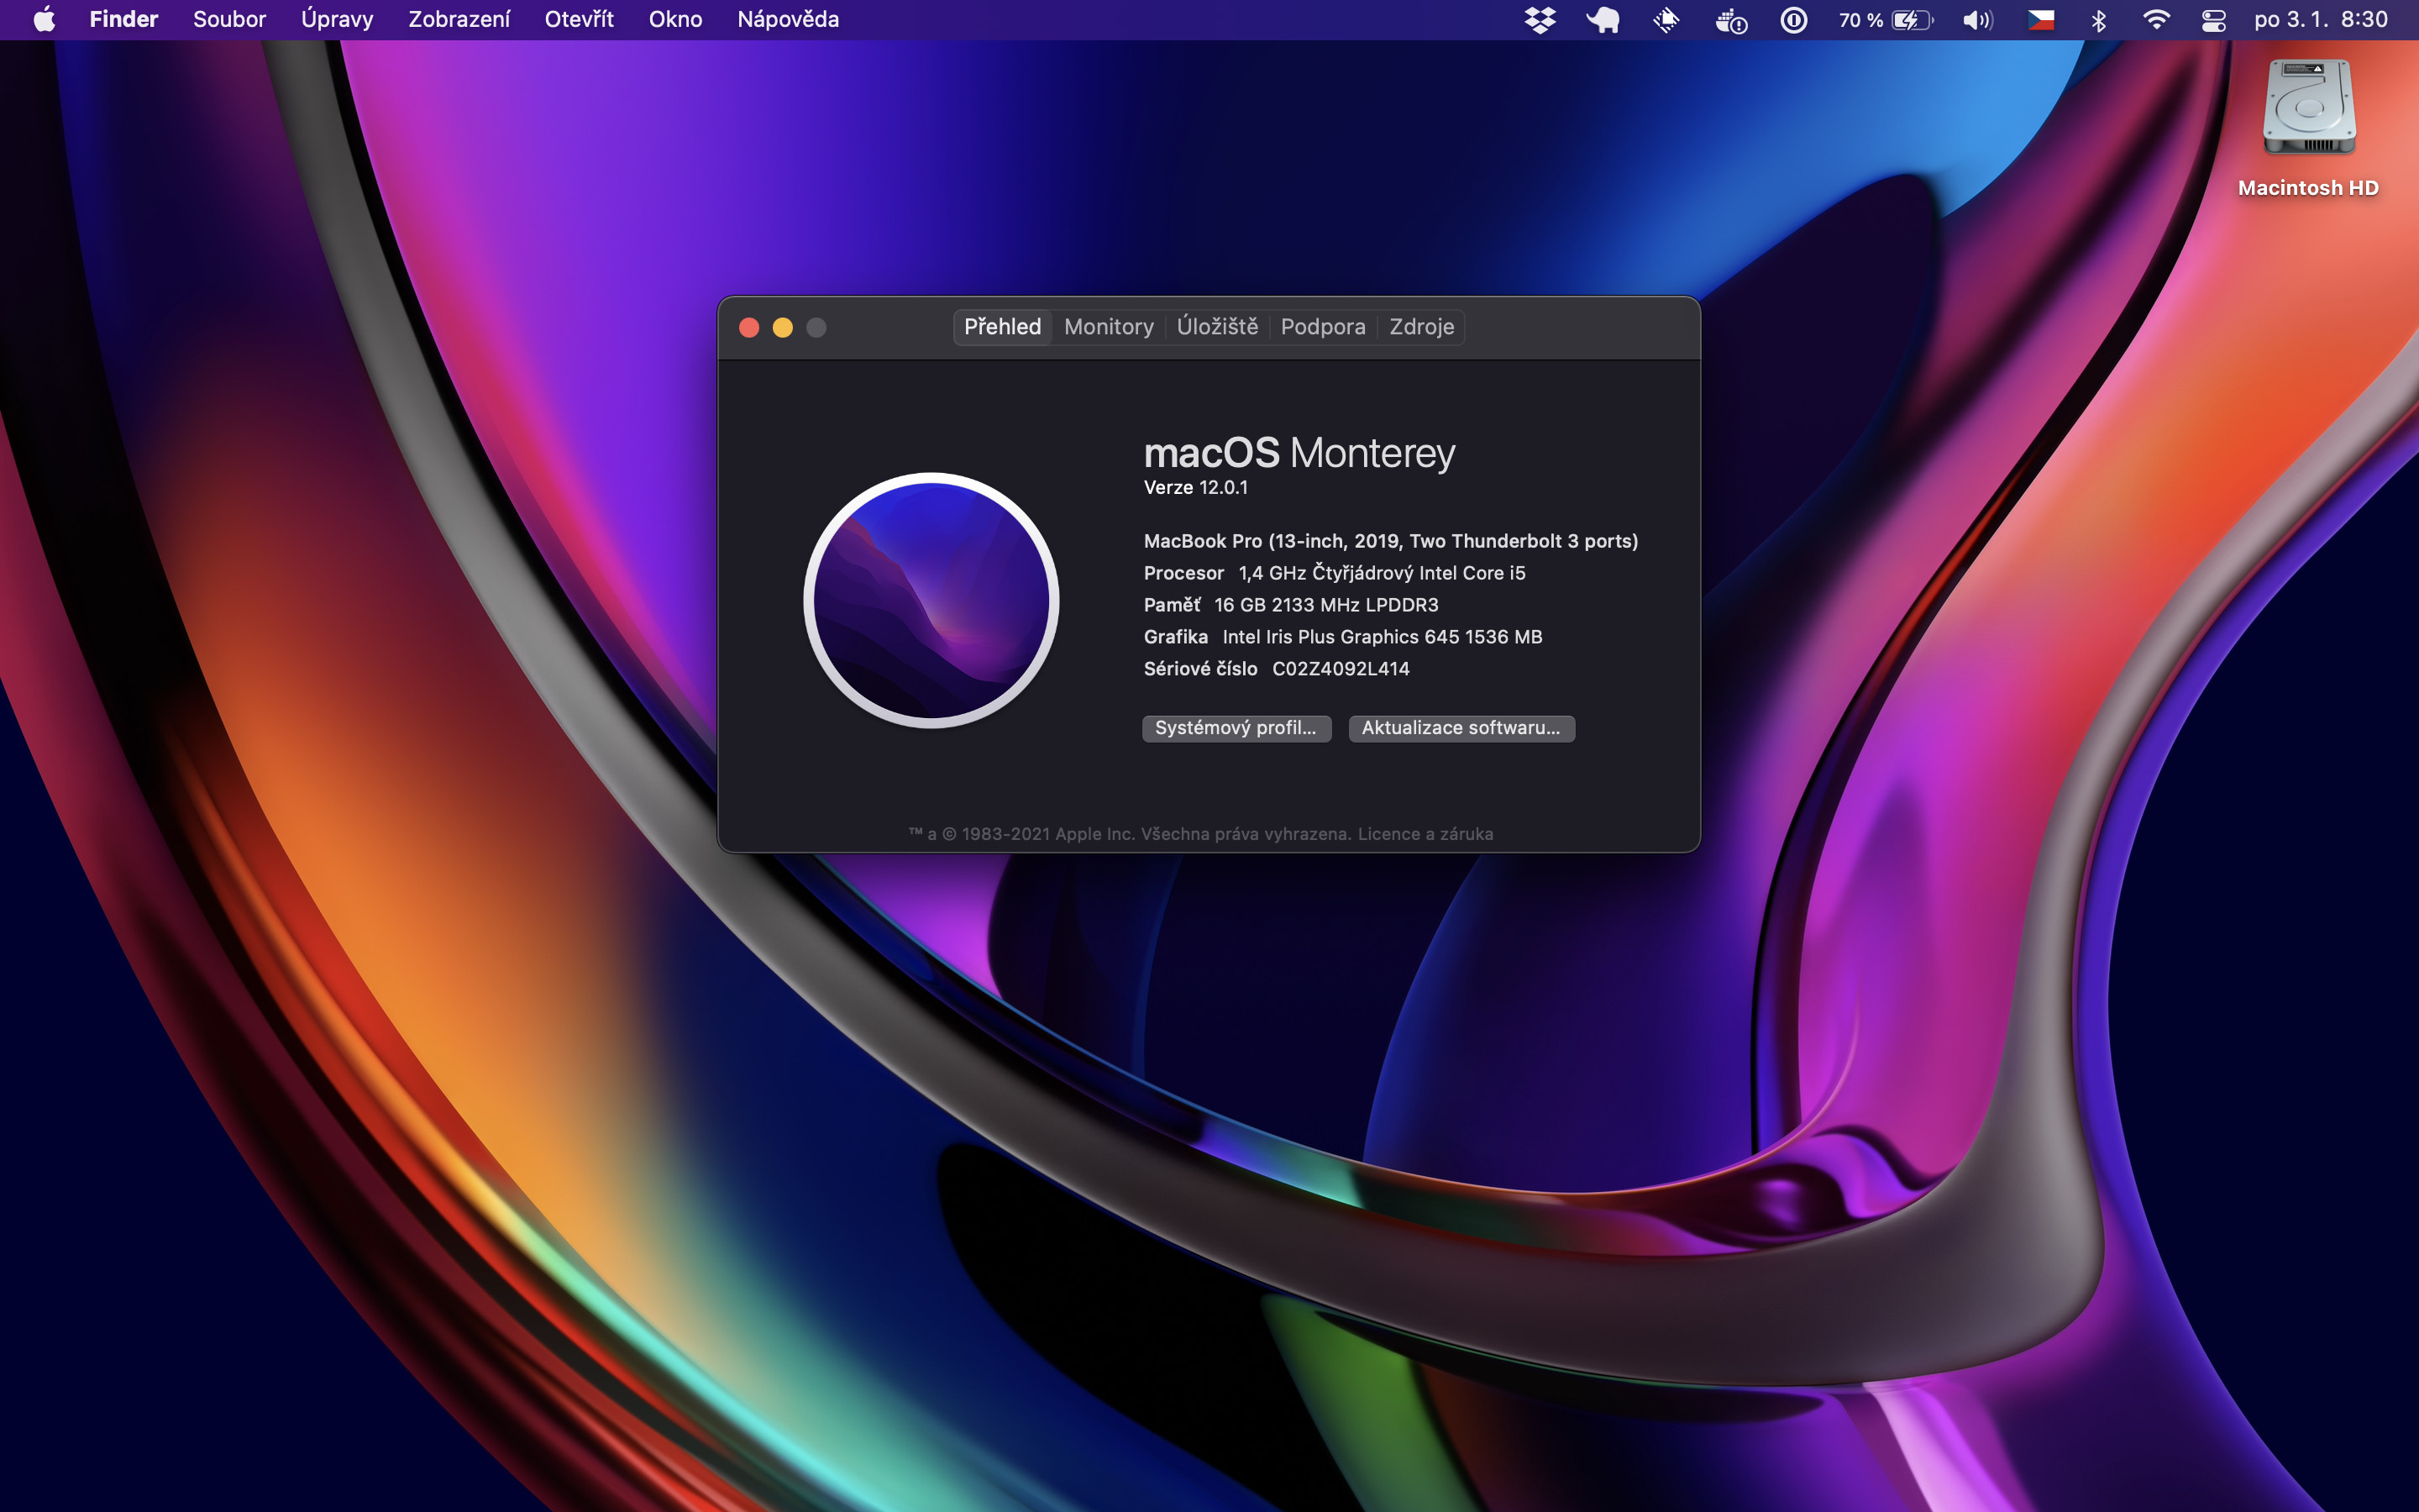Image resolution: width=2419 pixels, height=1512 pixels.
Task: Open the Licence a záruka link
Action: 1425,834
